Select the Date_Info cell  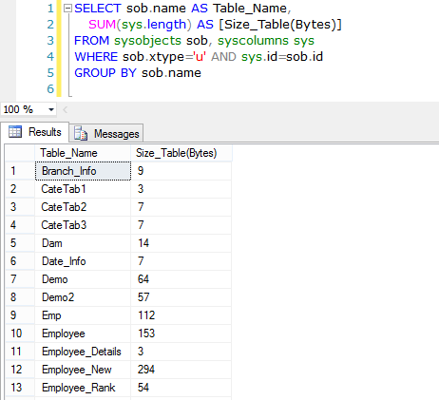tap(83, 261)
